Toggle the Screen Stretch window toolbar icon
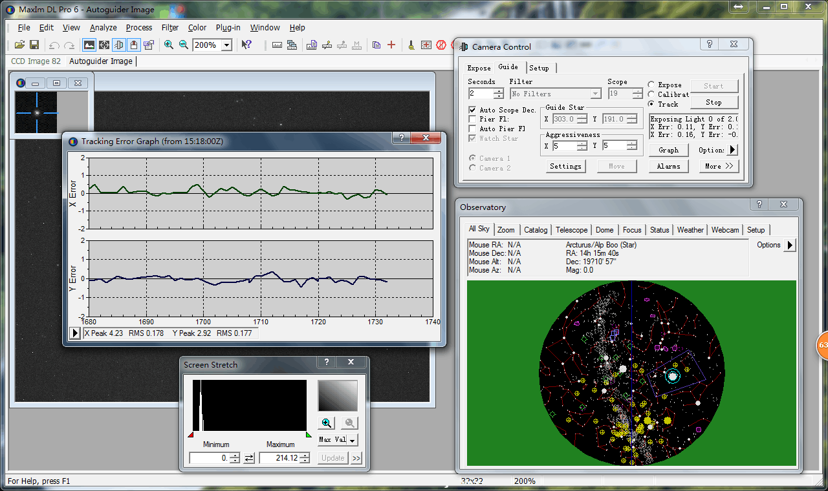 coord(89,45)
